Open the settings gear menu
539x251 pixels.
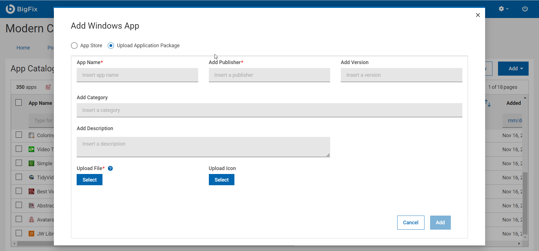503,9
